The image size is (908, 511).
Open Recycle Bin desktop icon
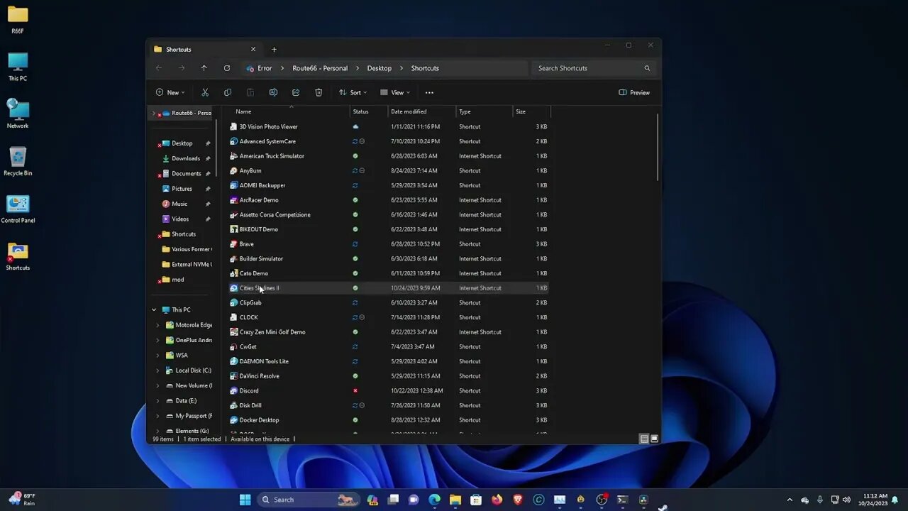(18, 162)
